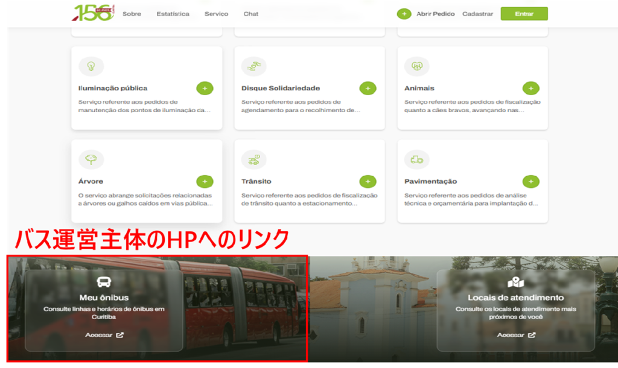Click the Locais de atendimento map icon
The image size is (618, 368).
(515, 282)
